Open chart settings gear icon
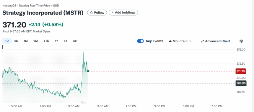 pyautogui.click(x=241, y=41)
